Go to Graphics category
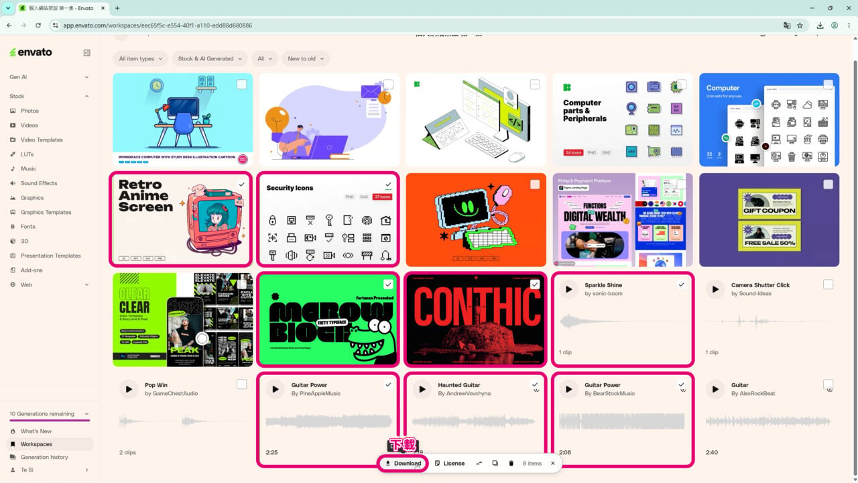 32,198
